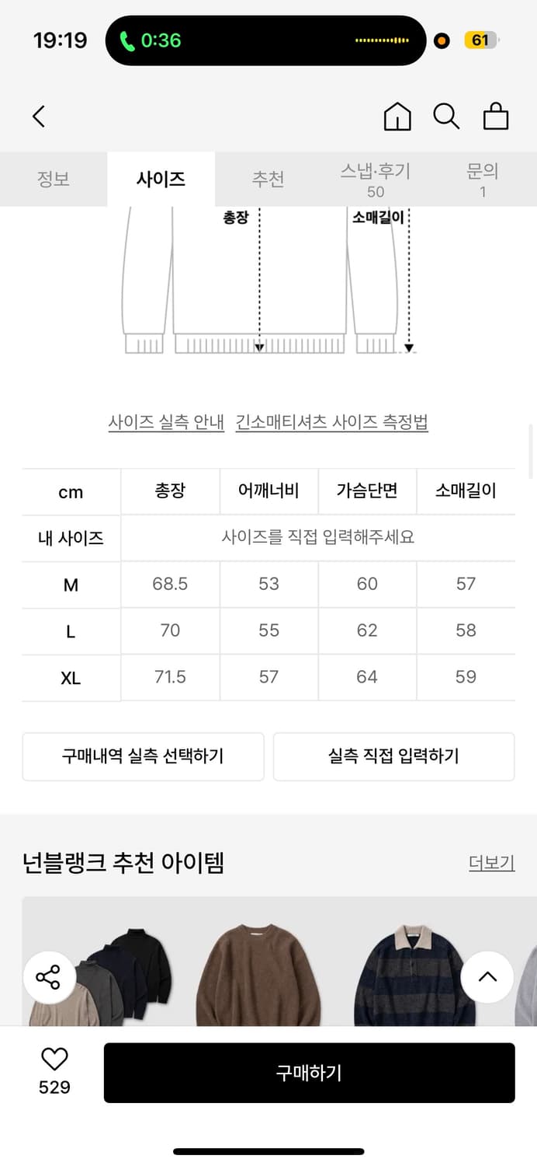The width and height of the screenshot is (537, 1166).
Task: Open the search icon
Action: (x=445, y=117)
